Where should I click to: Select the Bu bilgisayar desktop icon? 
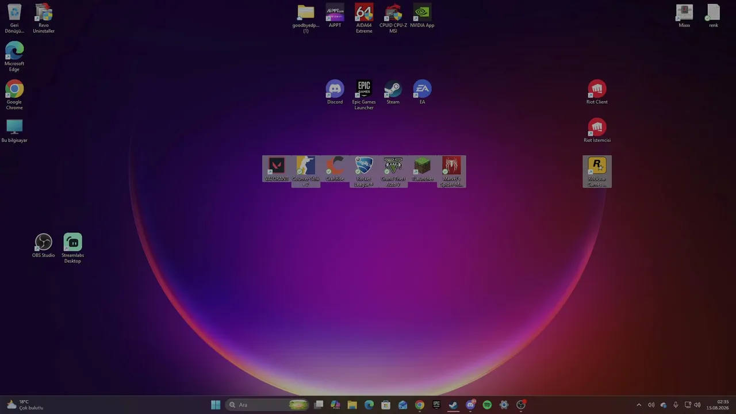tap(14, 131)
